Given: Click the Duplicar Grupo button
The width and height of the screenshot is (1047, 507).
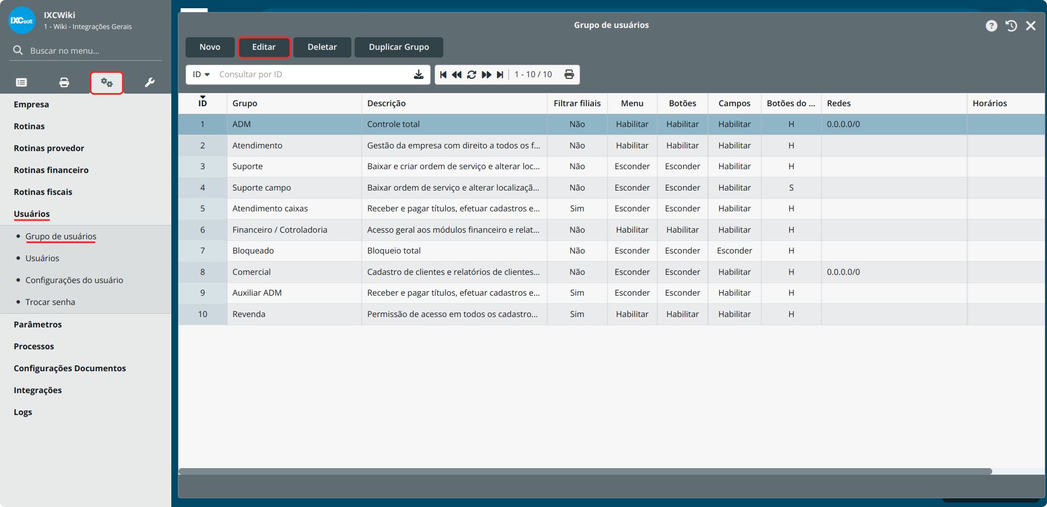Looking at the screenshot, I should pyautogui.click(x=399, y=47).
